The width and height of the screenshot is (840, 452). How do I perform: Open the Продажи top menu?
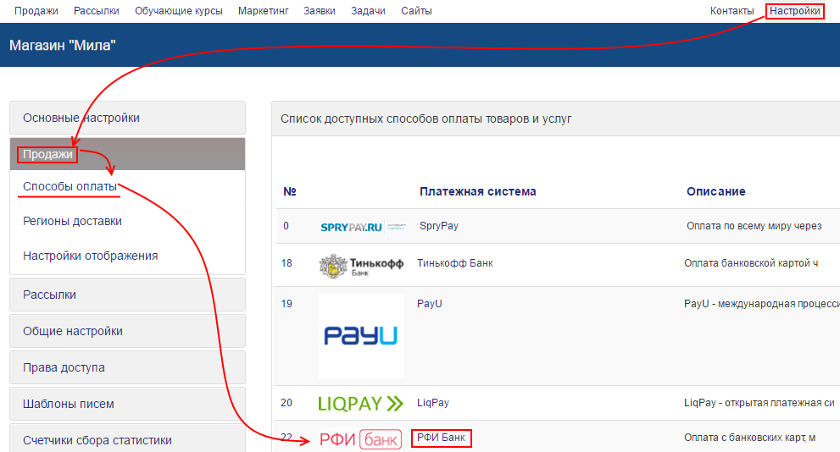click(36, 11)
